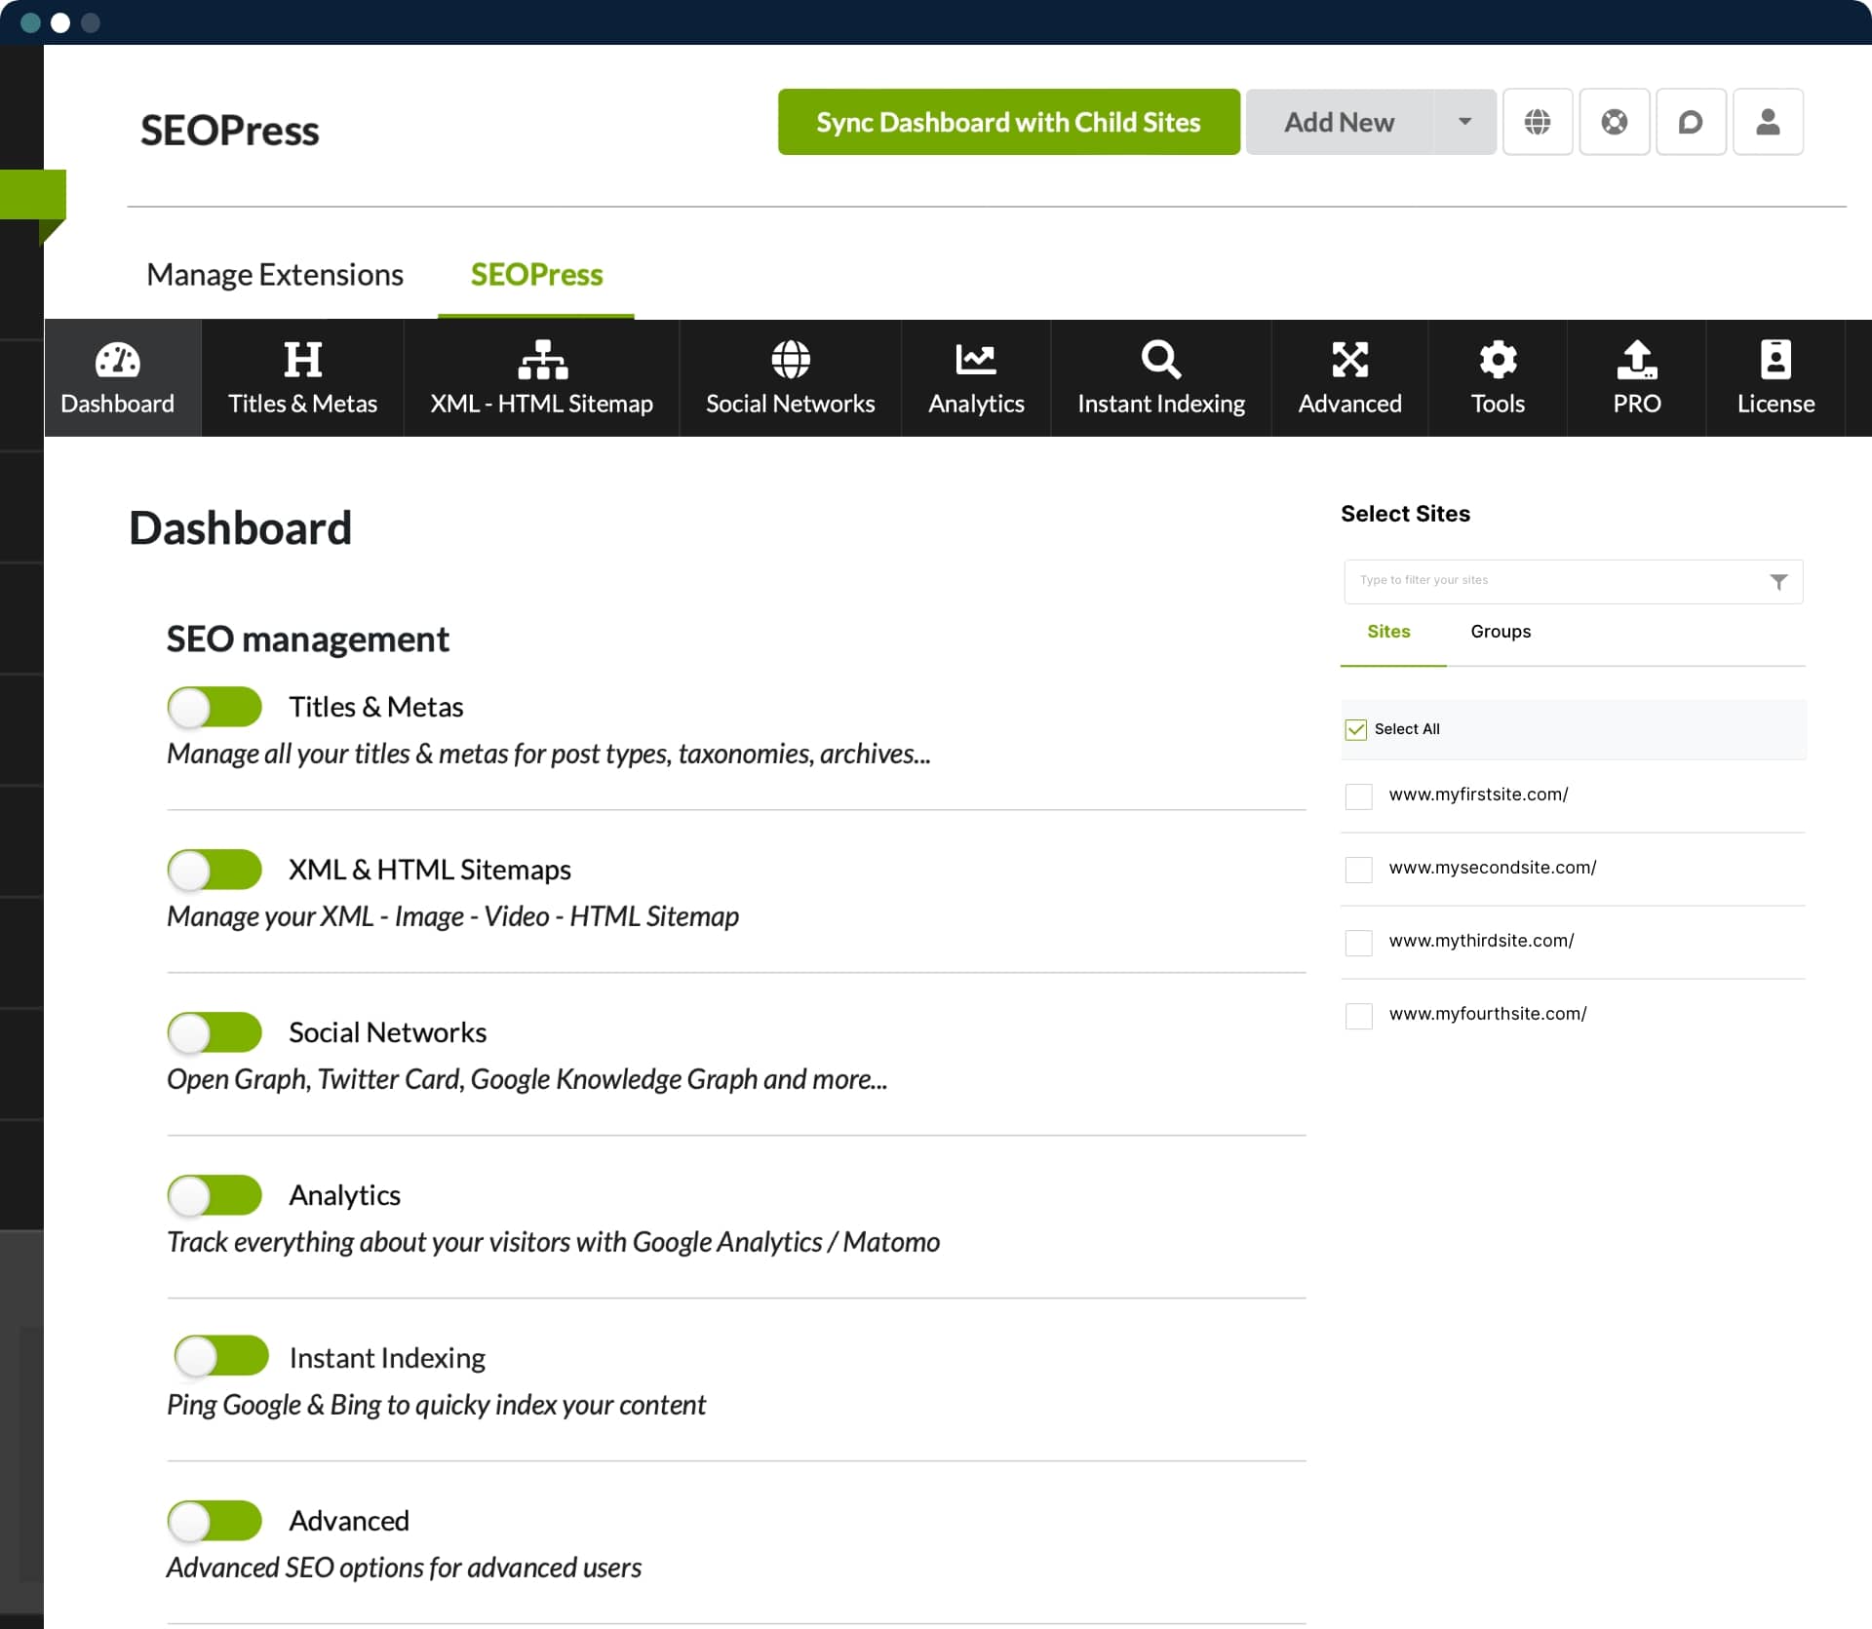Image resolution: width=1872 pixels, height=1629 pixels.
Task: Click the Titles & Metas module label
Action: pos(376,707)
